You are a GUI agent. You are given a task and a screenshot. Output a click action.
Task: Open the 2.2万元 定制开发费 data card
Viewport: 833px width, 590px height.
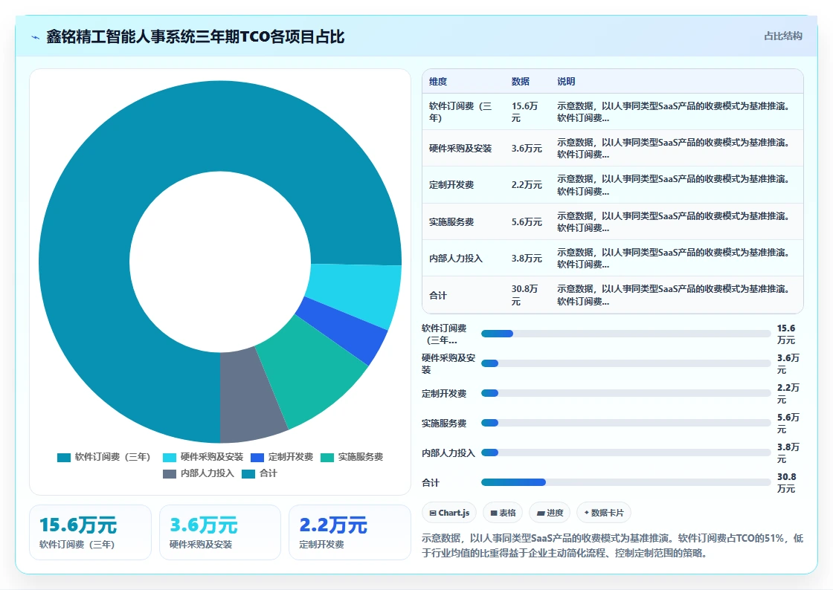pos(350,532)
